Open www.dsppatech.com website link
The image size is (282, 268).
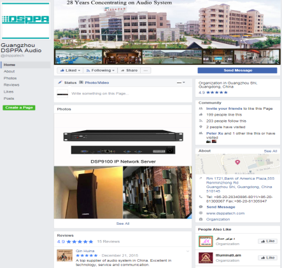pos(225,213)
